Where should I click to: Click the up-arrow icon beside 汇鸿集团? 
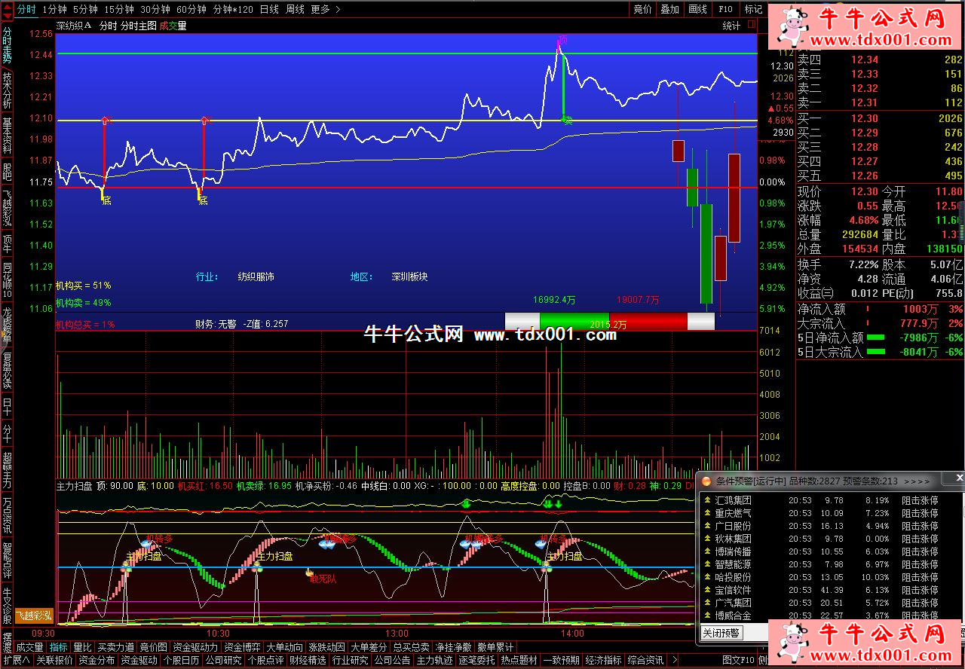706,500
